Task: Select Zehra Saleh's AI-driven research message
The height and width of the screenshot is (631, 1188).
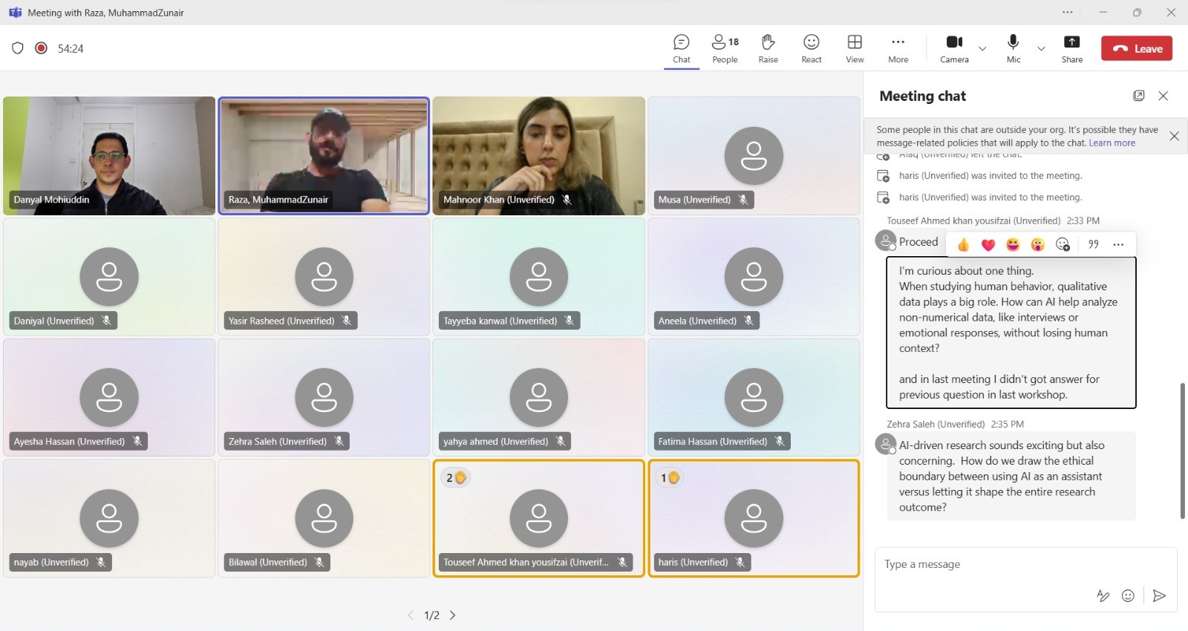Action: pyautogui.click(x=1011, y=476)
